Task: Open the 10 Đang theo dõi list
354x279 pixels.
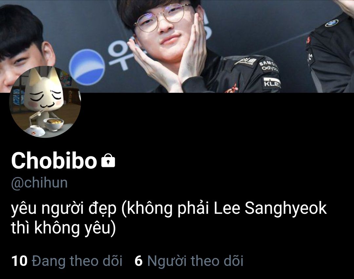Action: pos(67,261)
